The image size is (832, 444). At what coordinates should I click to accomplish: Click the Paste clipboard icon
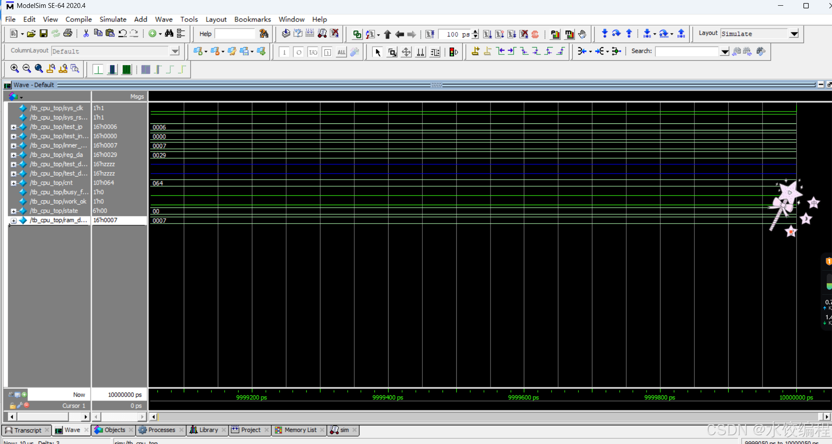point(110,34)
